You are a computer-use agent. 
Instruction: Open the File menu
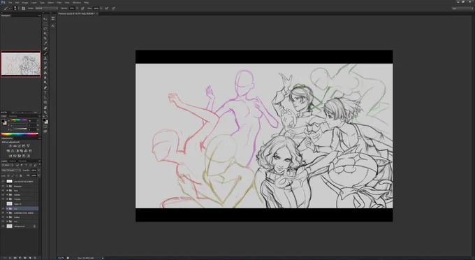(10, 2)
